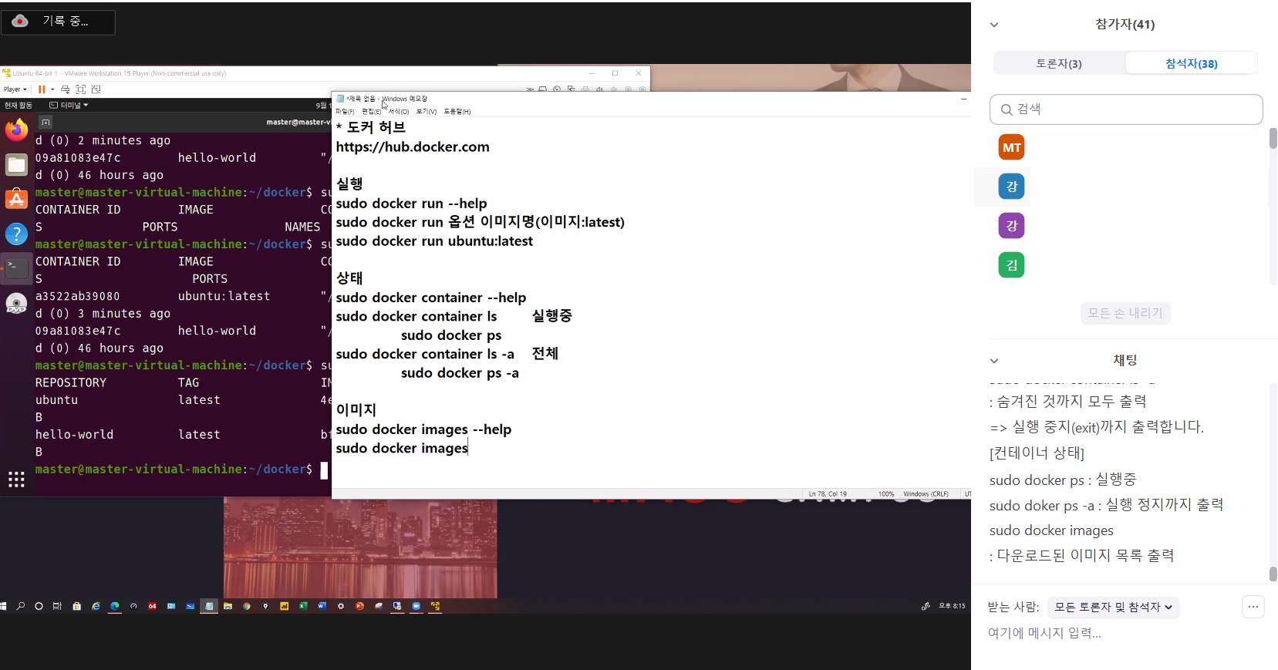Open the Ubuntu Software dock icon
The image size is (1278, 670).
point(16,199)
